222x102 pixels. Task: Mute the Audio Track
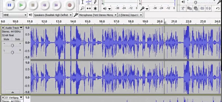click(x=6, y=39)
